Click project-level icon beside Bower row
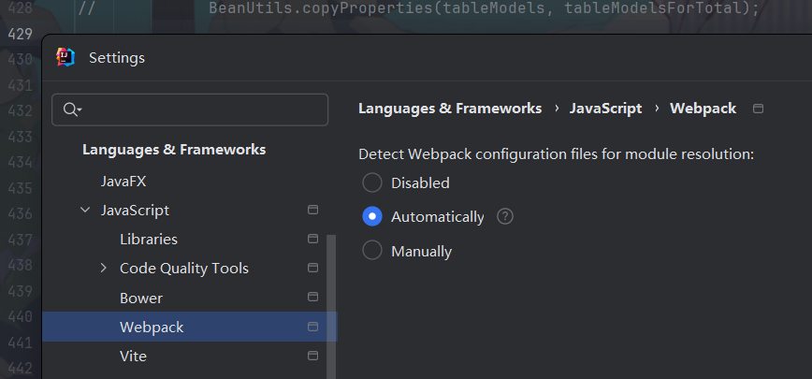 [312, 297]
